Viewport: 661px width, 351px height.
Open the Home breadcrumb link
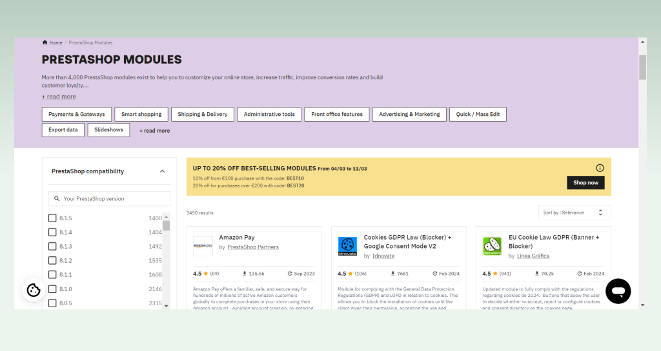pos(56,43)
